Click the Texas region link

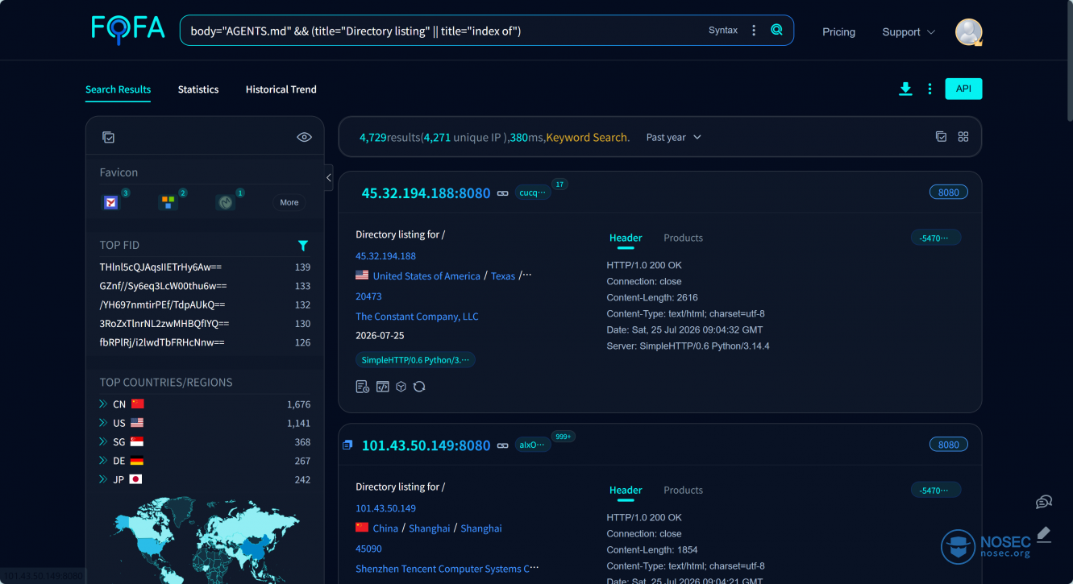503,275
